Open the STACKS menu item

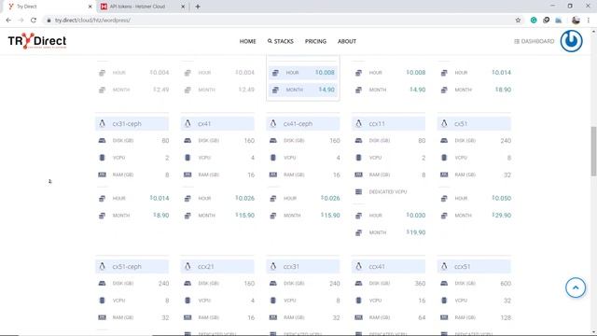point(280,41)
